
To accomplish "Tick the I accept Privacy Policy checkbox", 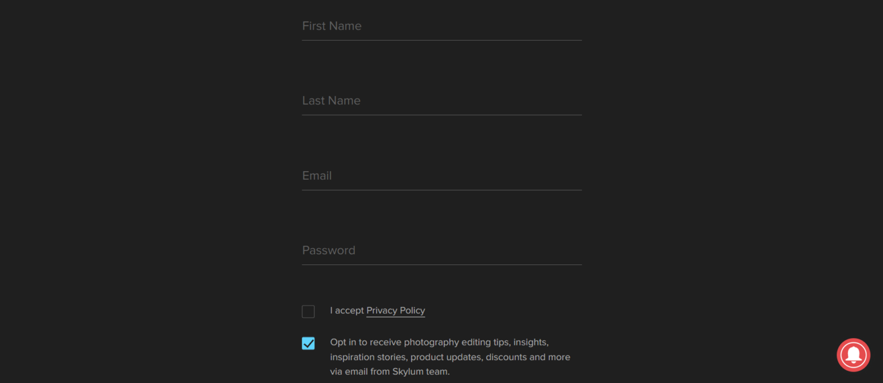I will point(308,311).
